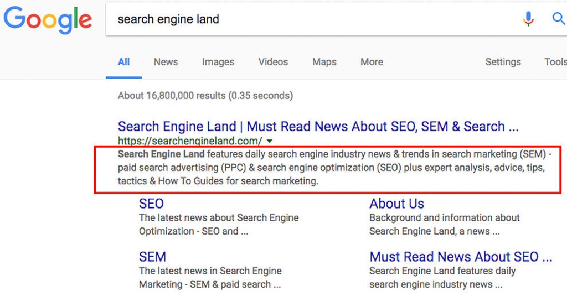Open the About Us sitelink
567x296 pixels.
[x=396, y=204]
